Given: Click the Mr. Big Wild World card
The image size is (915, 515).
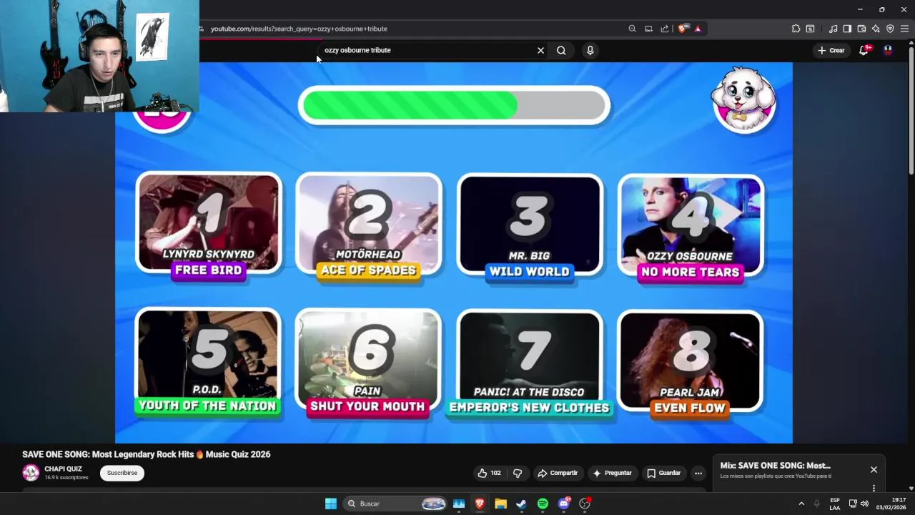Looking at the screenshot, I should [x=530, y=229].
